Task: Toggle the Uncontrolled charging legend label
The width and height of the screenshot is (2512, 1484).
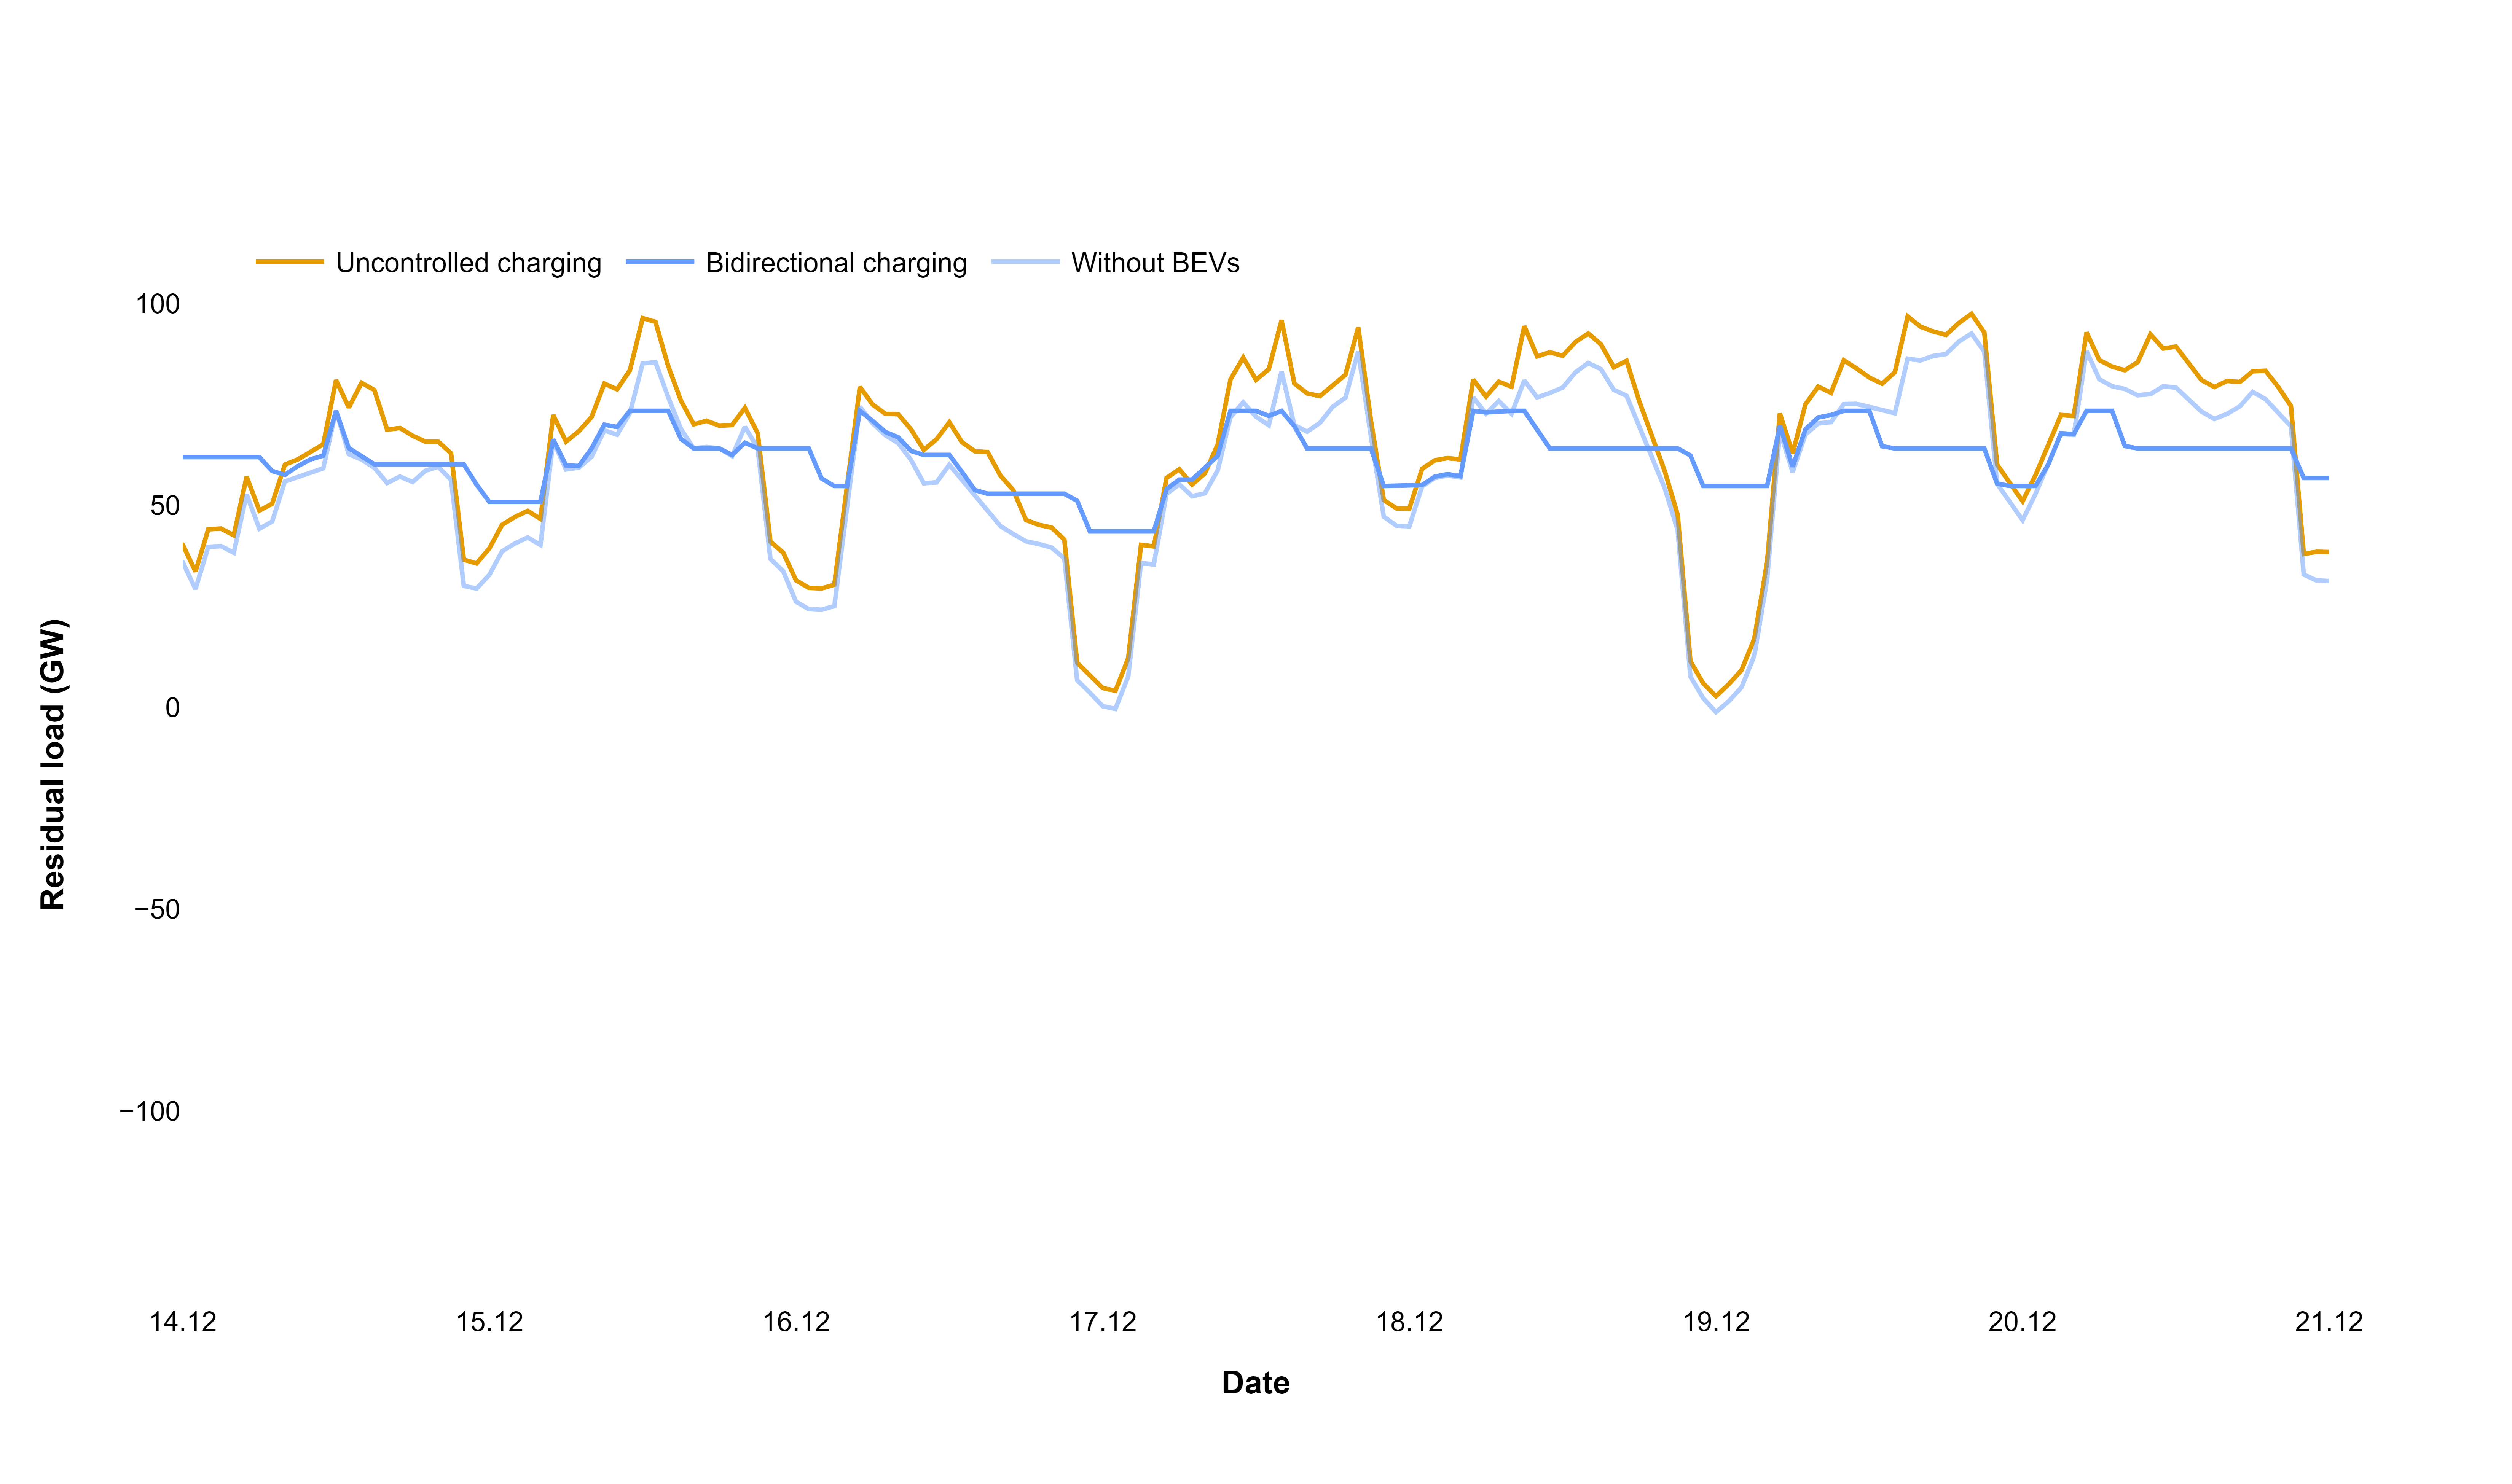Action: click(x=468, y=263)
